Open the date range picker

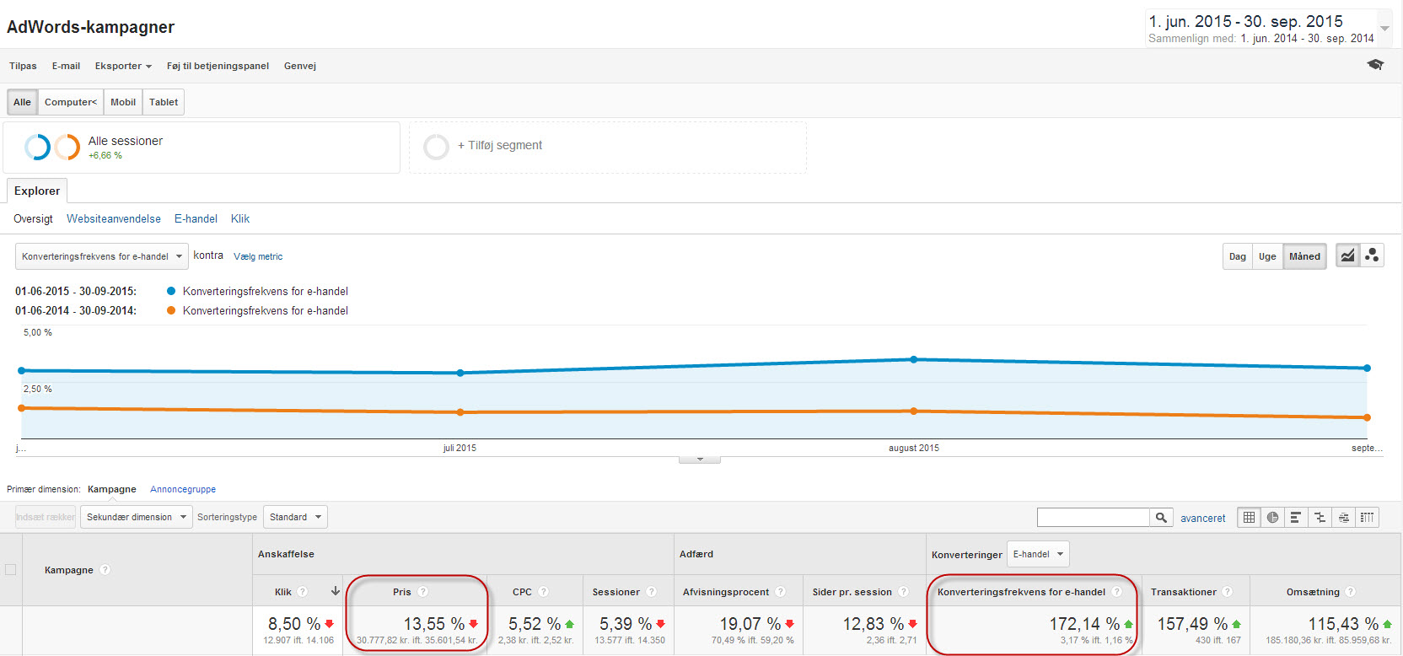click(1268, 29)
